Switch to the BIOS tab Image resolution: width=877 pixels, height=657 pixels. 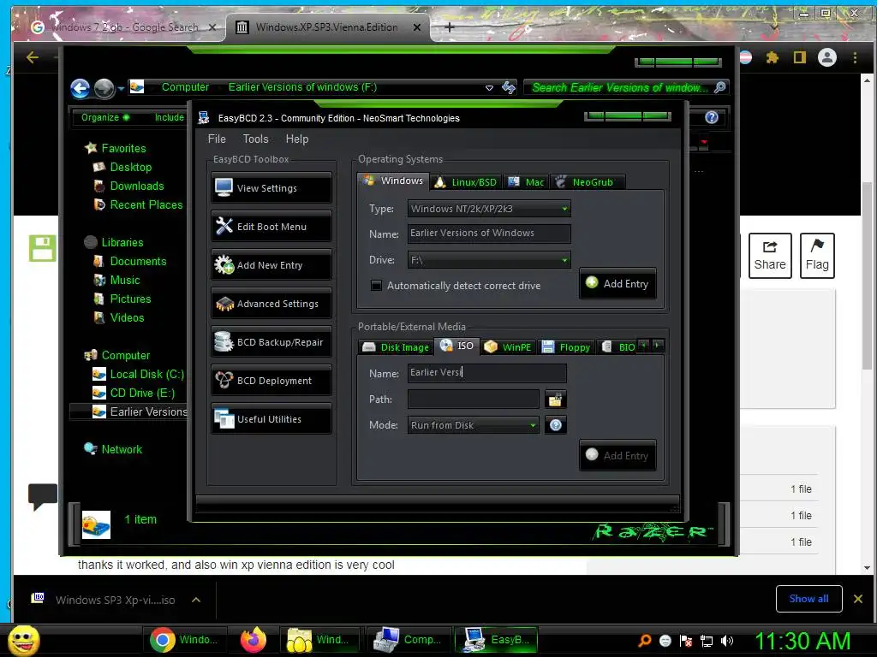click(617, 347)
